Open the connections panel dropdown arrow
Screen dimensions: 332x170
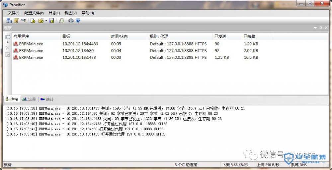pyautogui.click(x=315, y=28)
